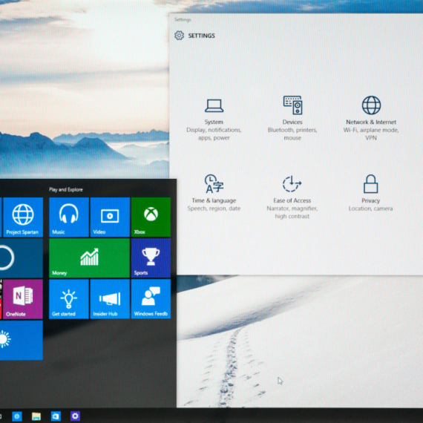Viewport: 423px width, 423px height.
Task: Open the Video tile
Action: click(x=110, y=217)
